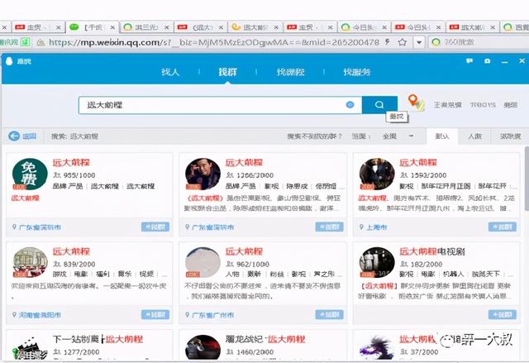Sort results by 活跃度
529x363 pixels.
coord(510,136)
